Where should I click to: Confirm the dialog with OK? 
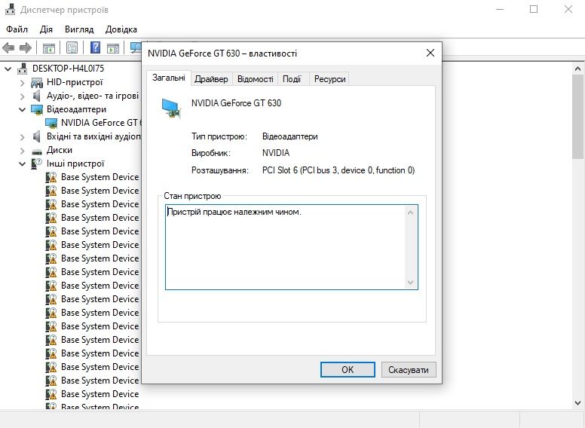348,369
